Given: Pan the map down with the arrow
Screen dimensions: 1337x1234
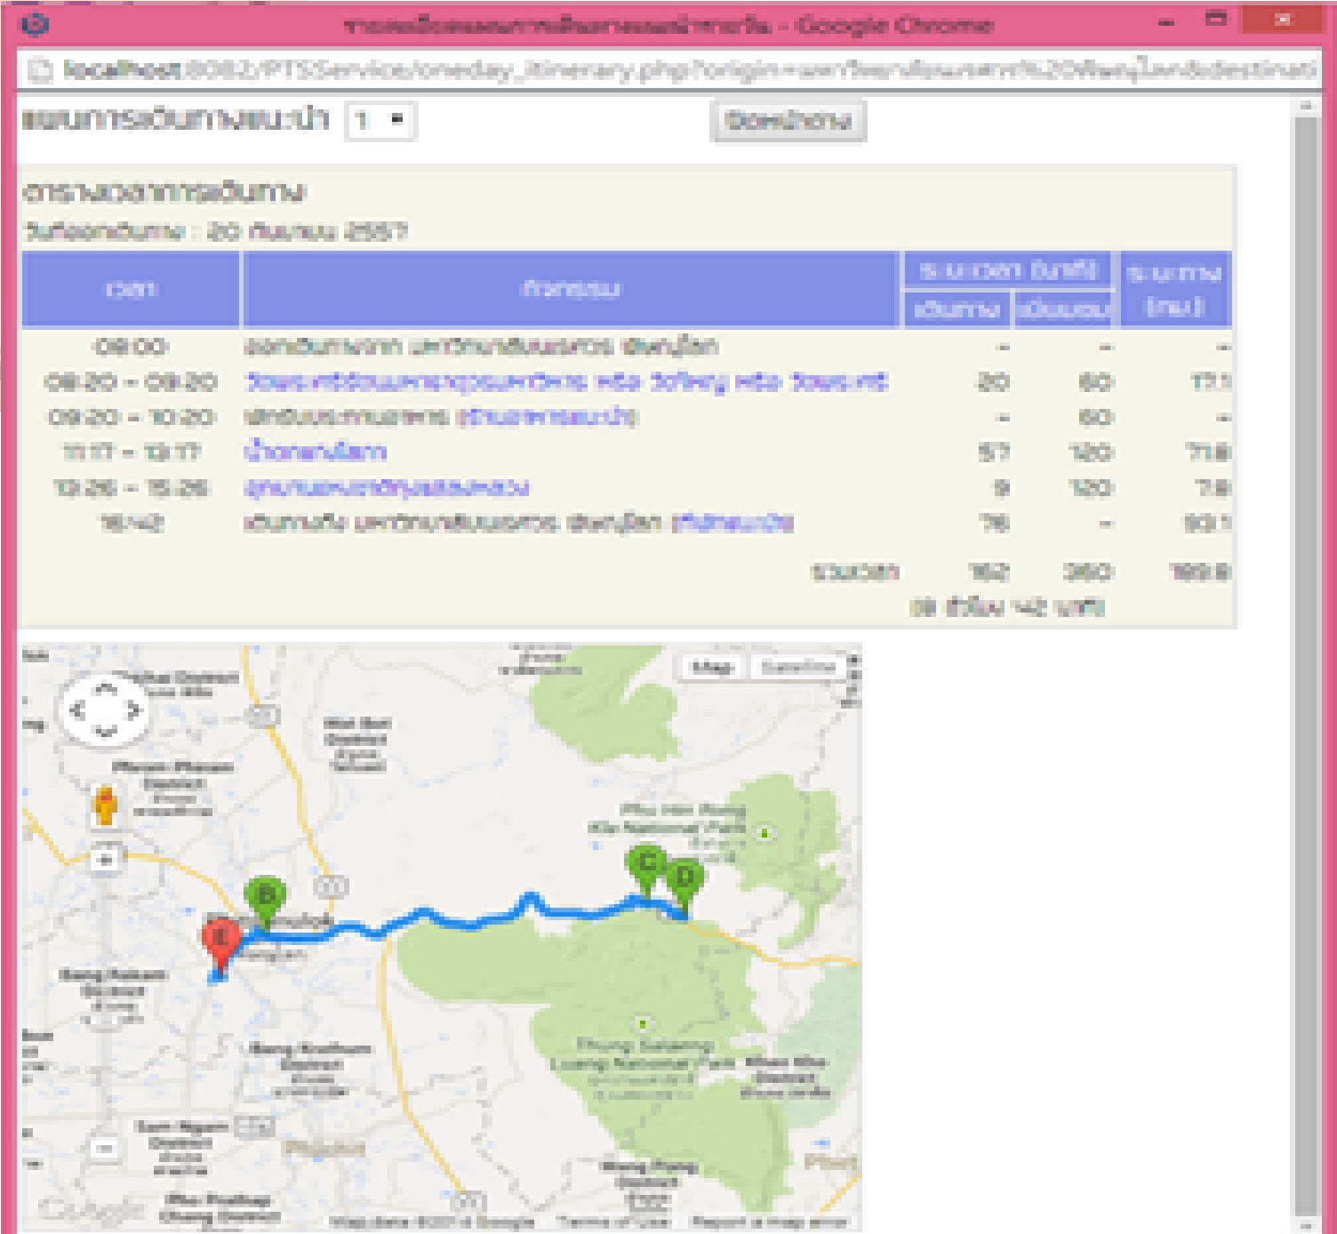Looking at the screenshot, I should click(x=106, y=731).
